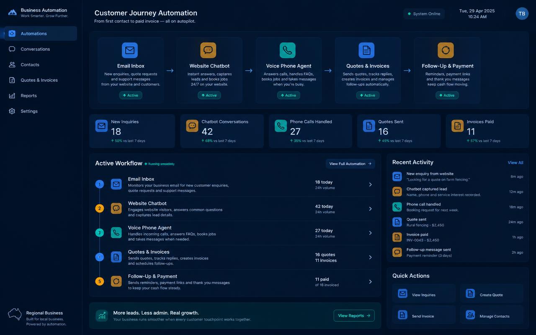Viewport: 536px width, 335px height.
Task: Click the Phone Calls Handled stat icon
Action: tap(281, 126)
